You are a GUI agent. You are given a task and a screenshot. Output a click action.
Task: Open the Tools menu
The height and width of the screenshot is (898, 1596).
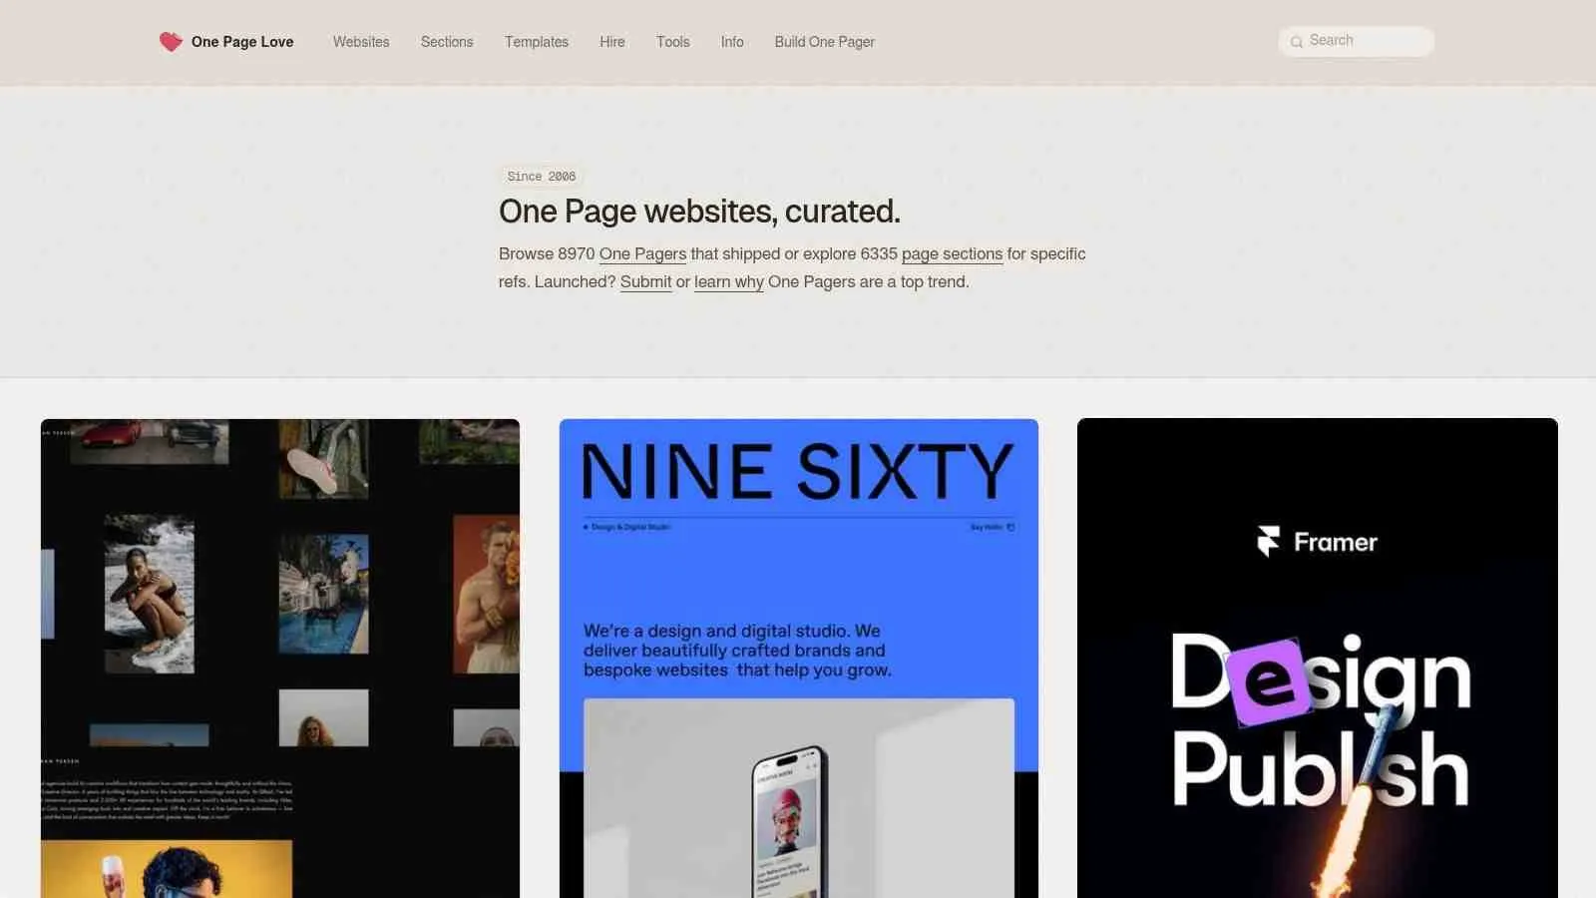[673, 42]
